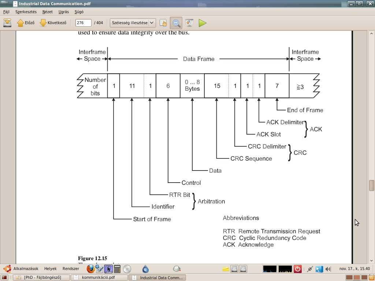This screenshot has width=375, height=281.
Task: Open the notes editor launcher icon
Action: 99,269
